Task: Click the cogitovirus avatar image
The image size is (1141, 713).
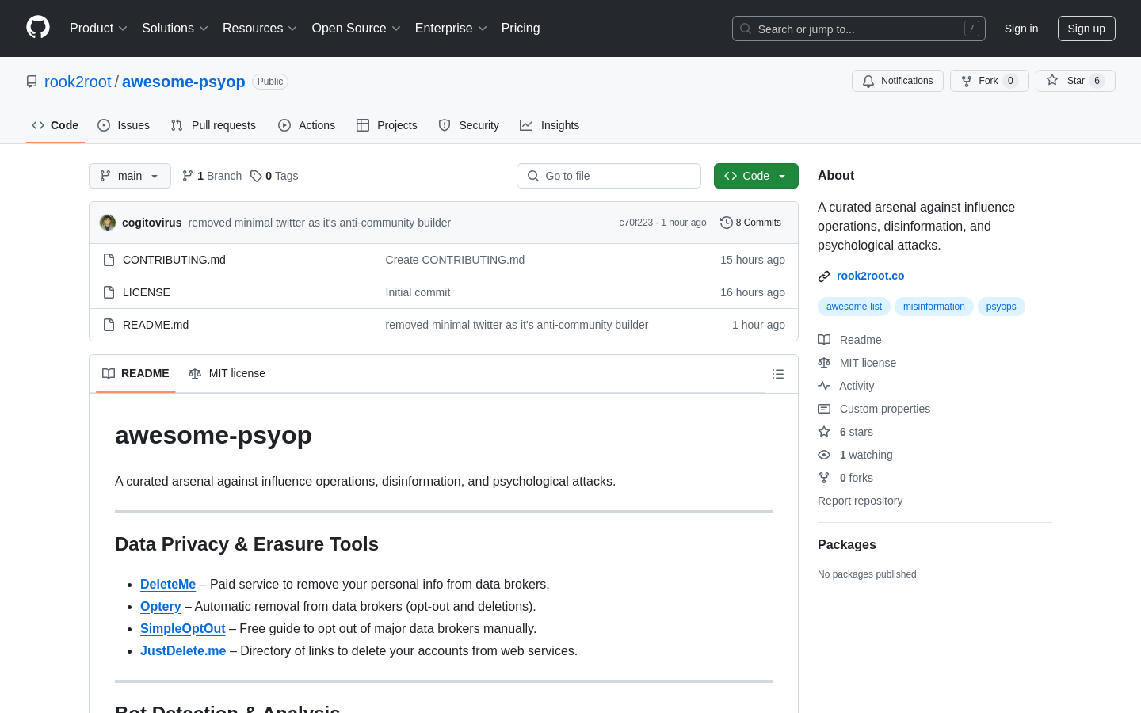Action: [x=108, y=223]
